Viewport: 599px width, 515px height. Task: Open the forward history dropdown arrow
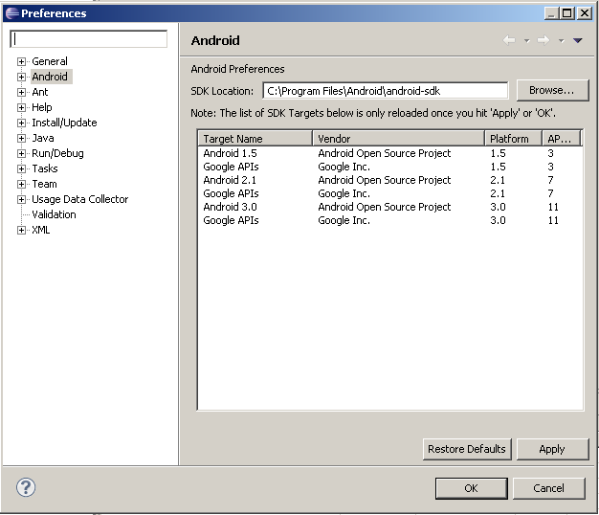coord(561,40)
